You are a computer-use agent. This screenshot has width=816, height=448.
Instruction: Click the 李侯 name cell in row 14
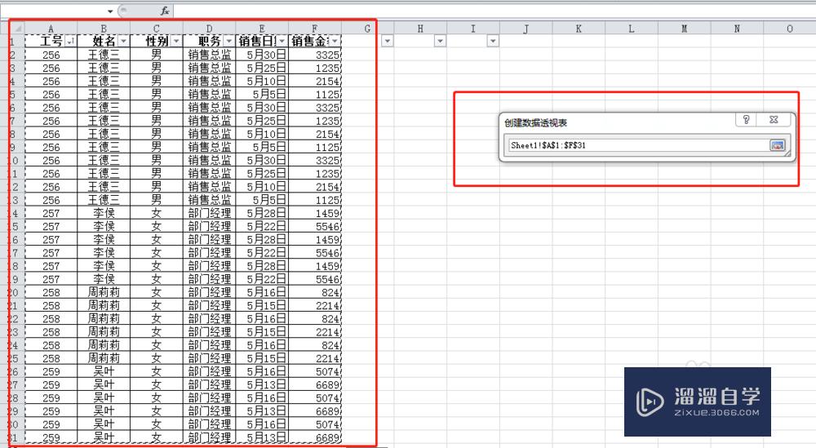[104, 213]
